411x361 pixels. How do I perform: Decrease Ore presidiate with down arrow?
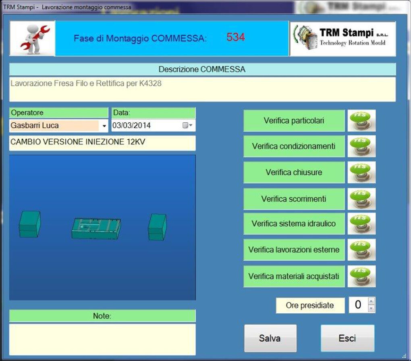tap(371, 309)
